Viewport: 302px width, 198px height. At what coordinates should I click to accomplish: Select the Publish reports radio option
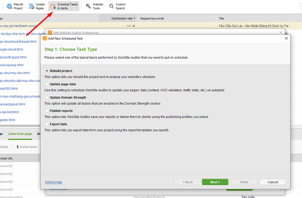click(x=47, y=111)
